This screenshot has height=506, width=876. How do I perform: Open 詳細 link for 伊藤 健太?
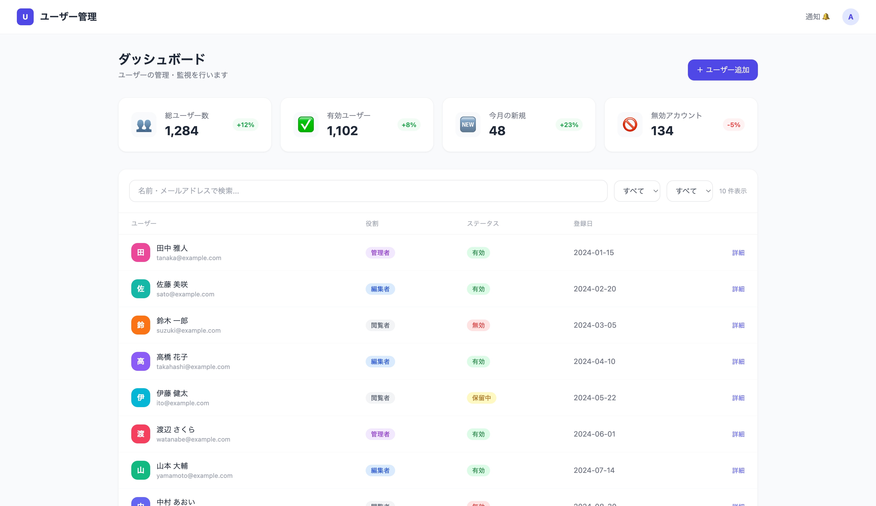coord(738,398)
